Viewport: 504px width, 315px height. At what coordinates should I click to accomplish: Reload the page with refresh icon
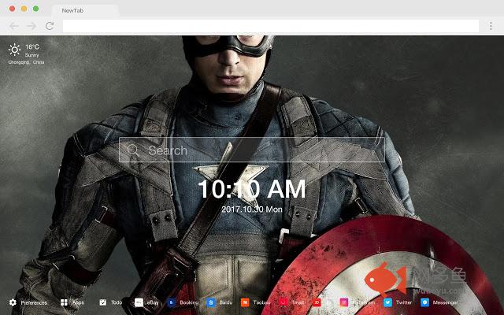click(50, 26)
